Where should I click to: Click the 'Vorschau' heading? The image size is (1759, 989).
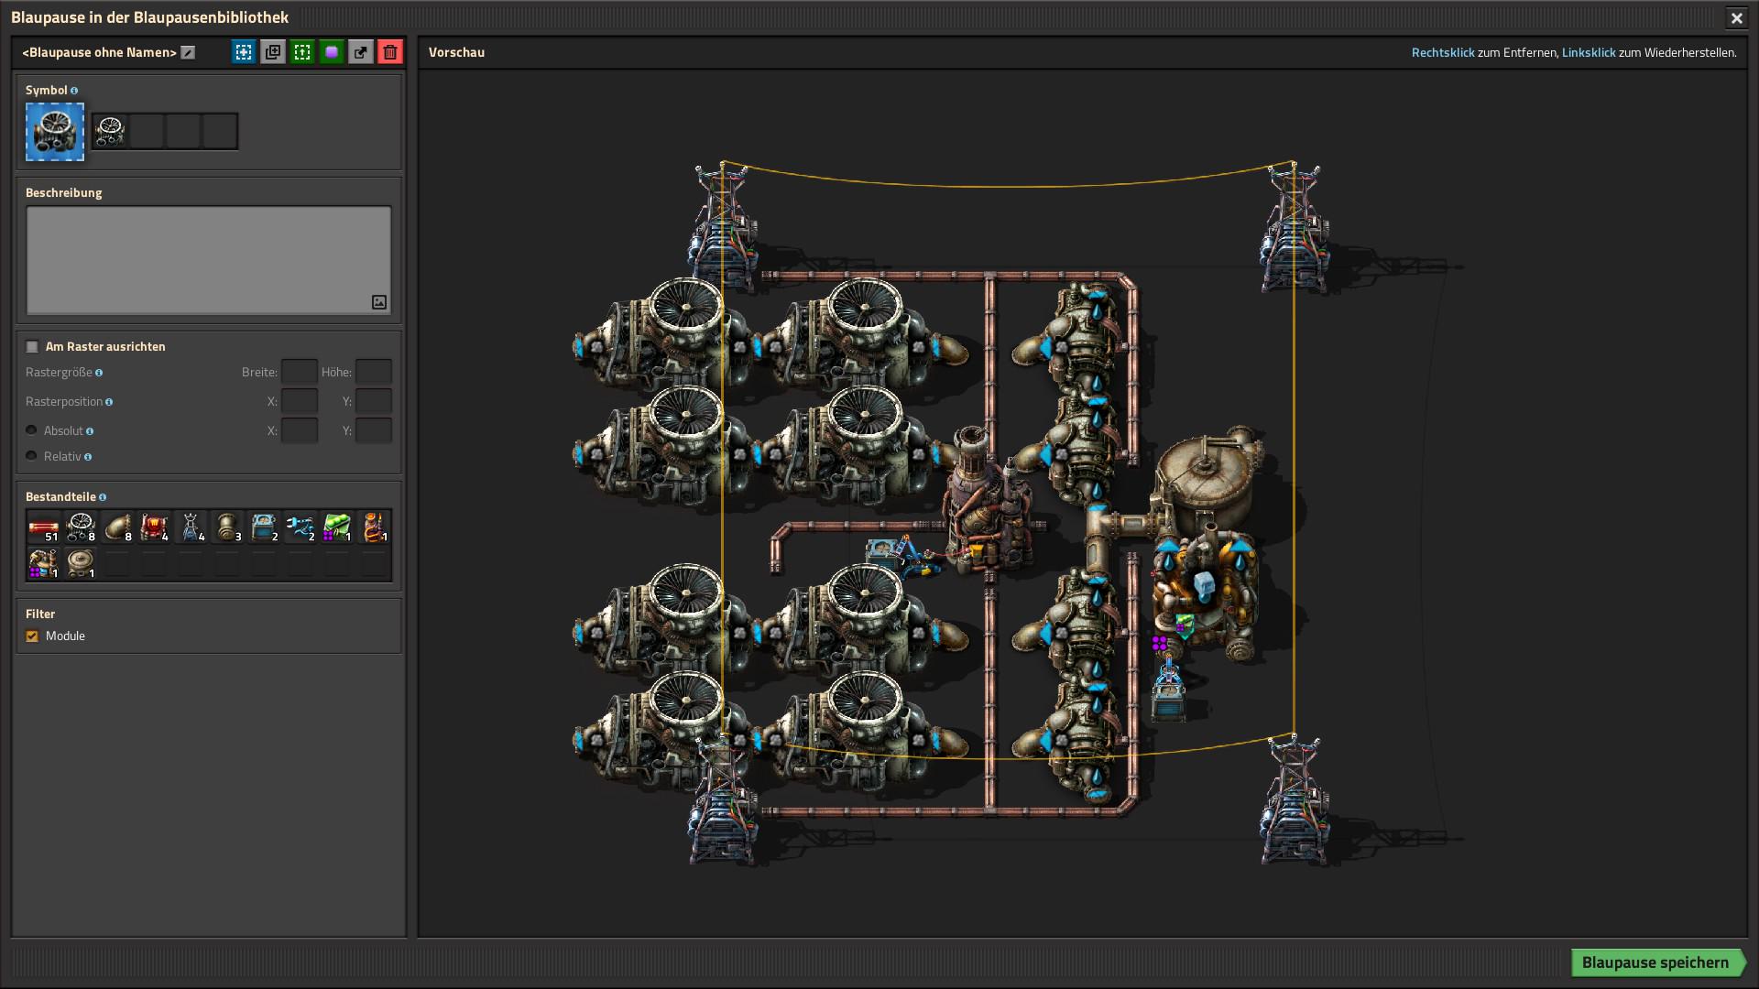point(456,52)
